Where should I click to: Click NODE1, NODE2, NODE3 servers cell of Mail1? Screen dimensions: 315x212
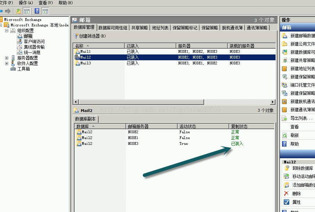pos(198,51)
